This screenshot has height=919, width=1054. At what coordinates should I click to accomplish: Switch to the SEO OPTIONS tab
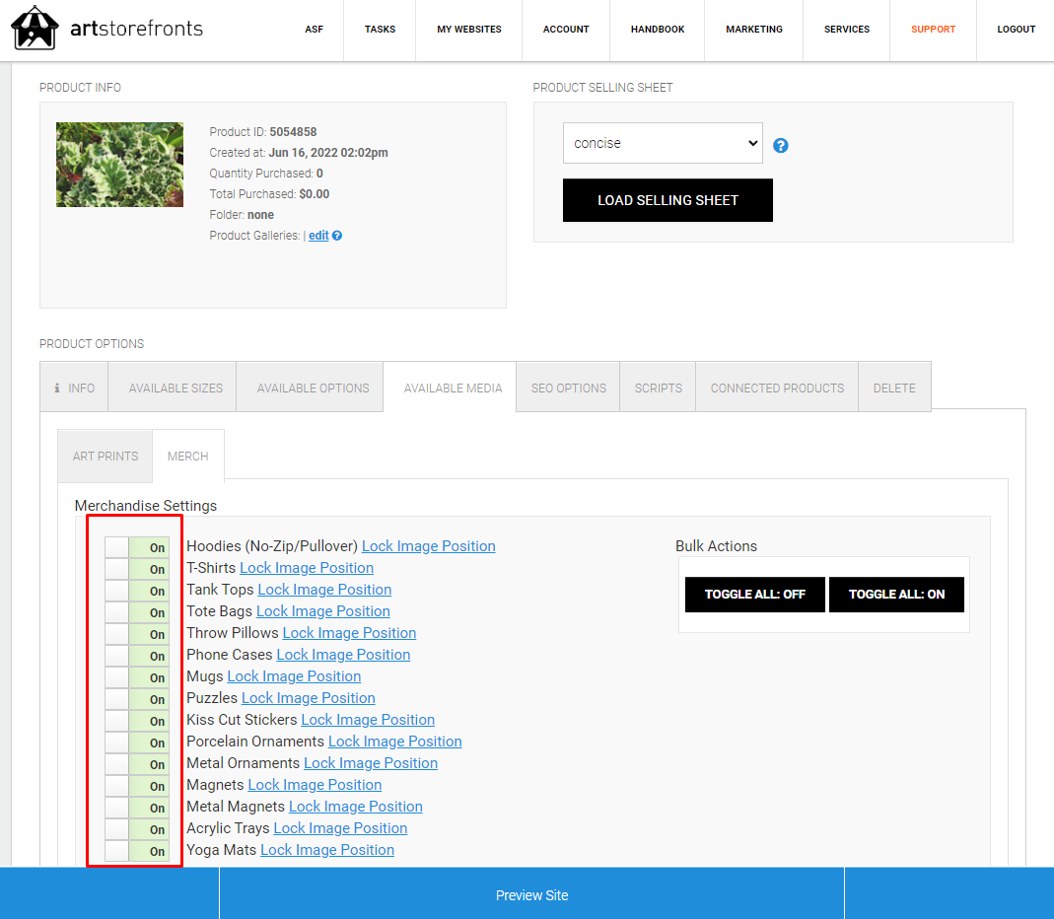click(568, 388)
